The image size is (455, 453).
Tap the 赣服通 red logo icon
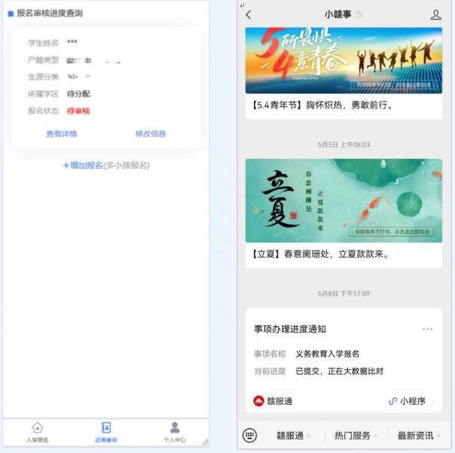coord(258,401)
